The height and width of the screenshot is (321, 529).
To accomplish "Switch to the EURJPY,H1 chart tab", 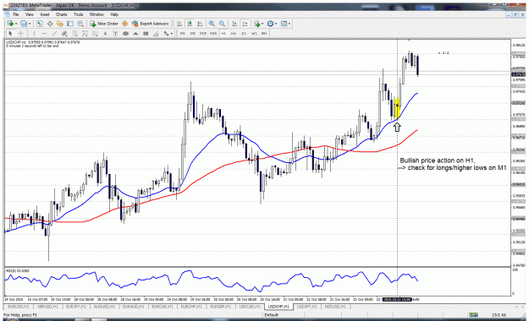I will [76, 307].
